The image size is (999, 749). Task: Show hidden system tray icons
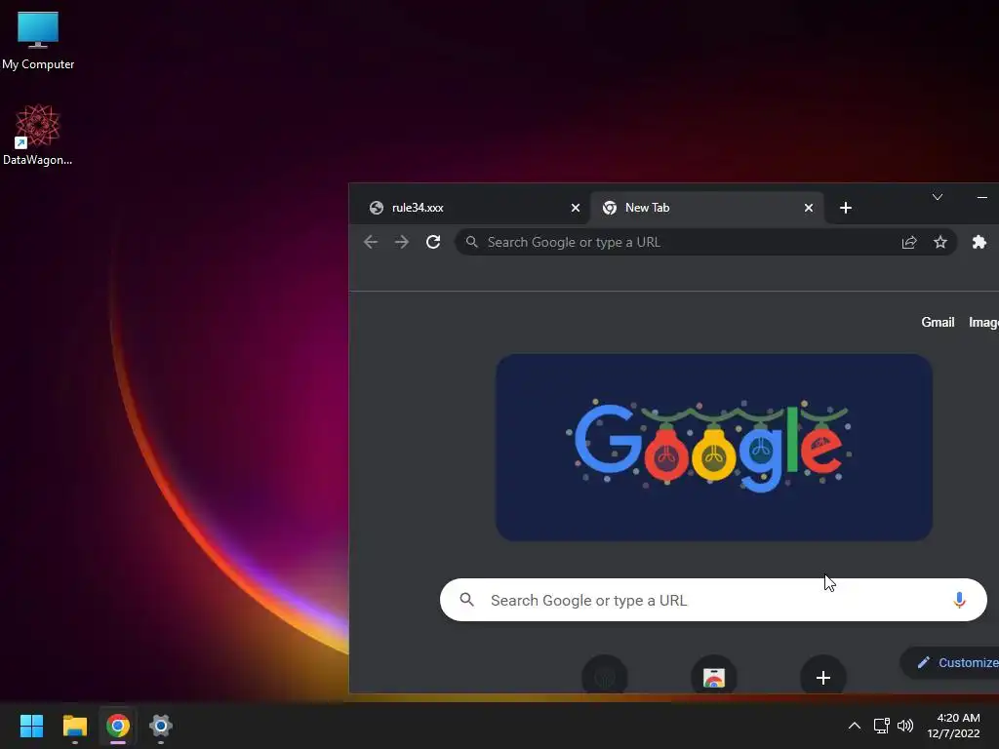point(855,726)
